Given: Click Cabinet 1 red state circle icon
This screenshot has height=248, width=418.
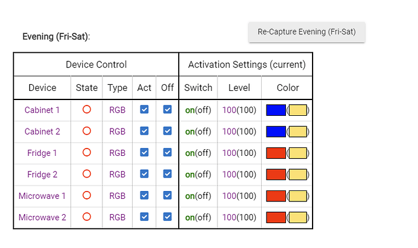Looking at the screenshot, I should pos(87,110).
